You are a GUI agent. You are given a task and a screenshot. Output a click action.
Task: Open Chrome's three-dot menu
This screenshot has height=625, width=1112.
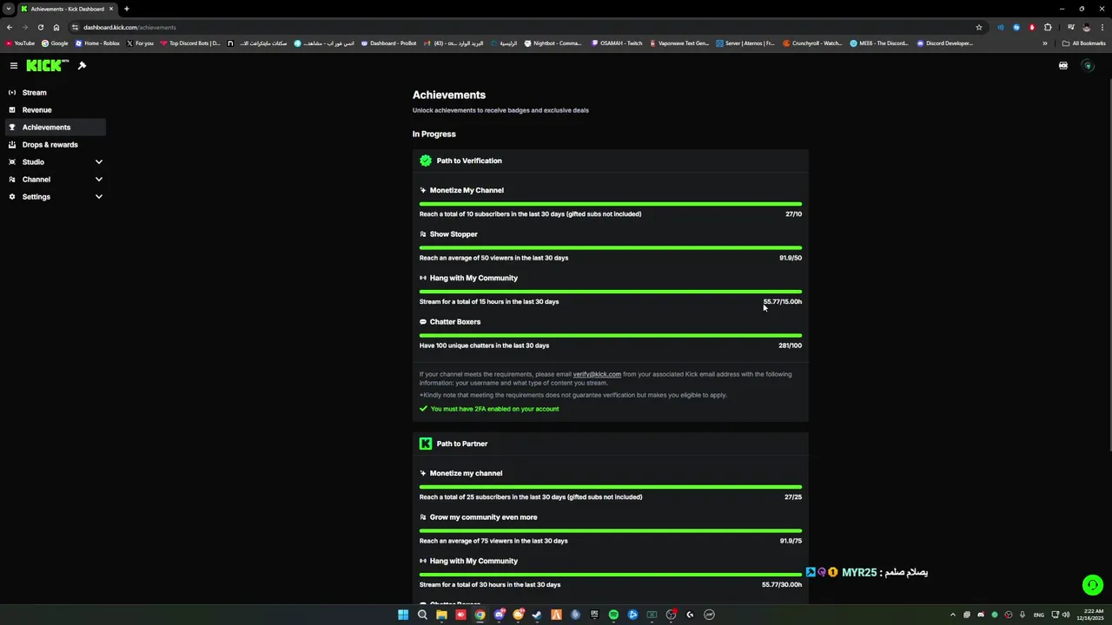(x=1102, y=27)
